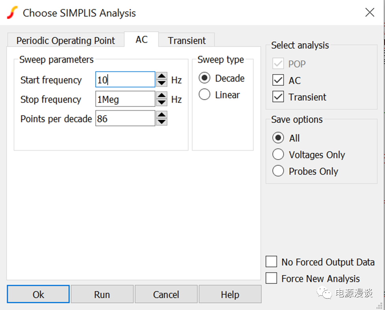Select Probes Only save option
Image resolution: width=385 pixels, height=310 pixels.
click(x=278, y=171)
